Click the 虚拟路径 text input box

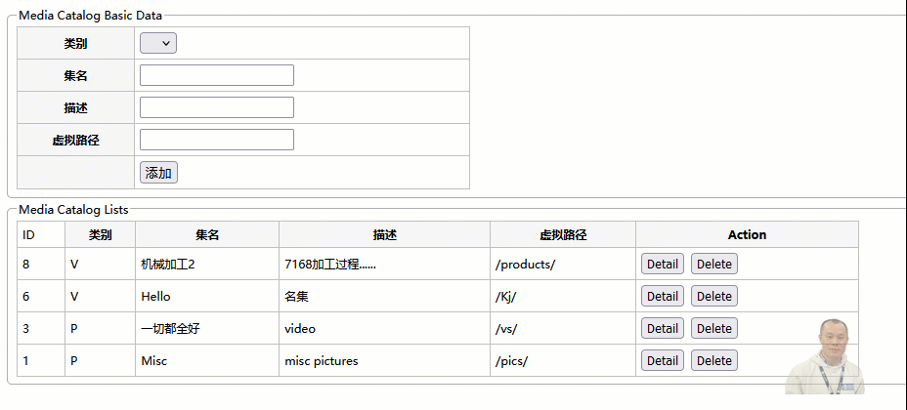pyautogui.click(x=217, y=140)
